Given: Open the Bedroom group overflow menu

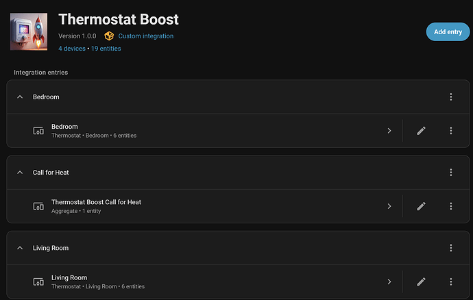Looking at the screenshot, I should pyautogui.click(x=451, y=97).
